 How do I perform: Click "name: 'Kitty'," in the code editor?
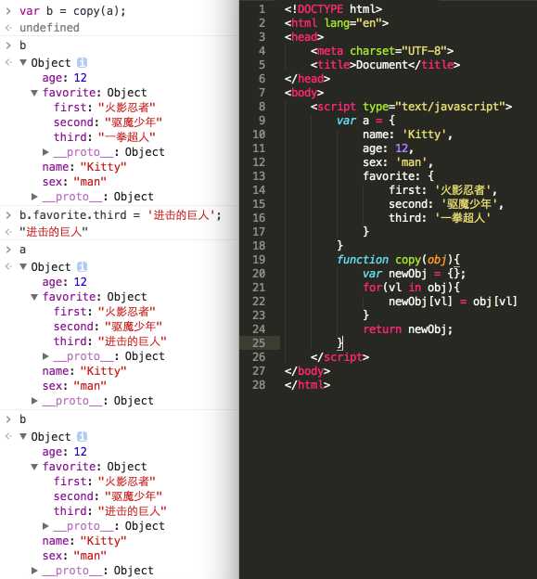[407, 135]
